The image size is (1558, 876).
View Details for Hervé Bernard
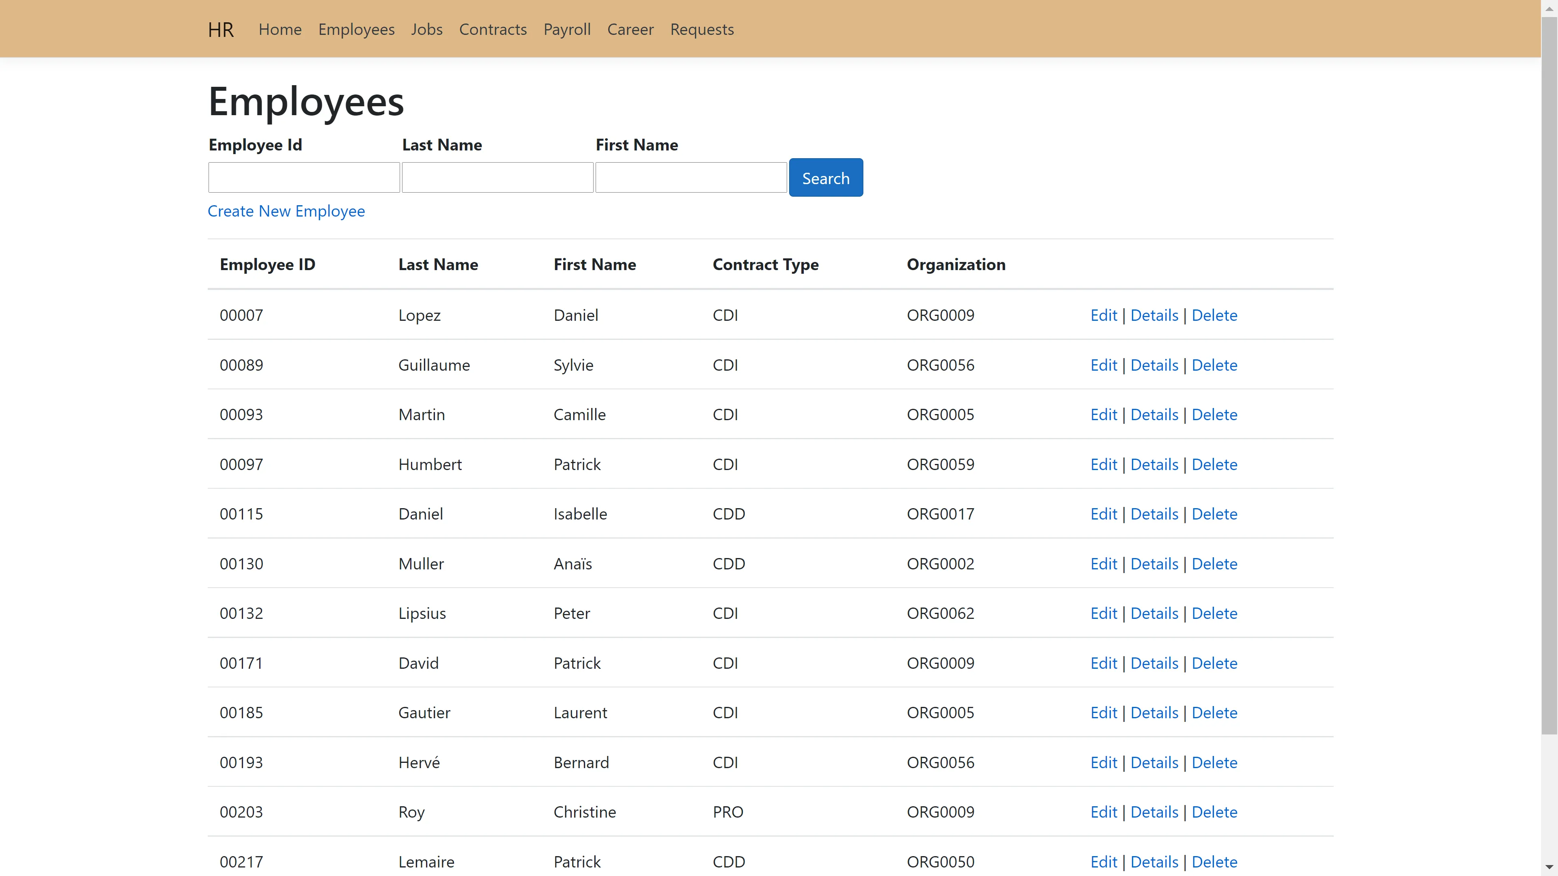(x=1154, y=762)
